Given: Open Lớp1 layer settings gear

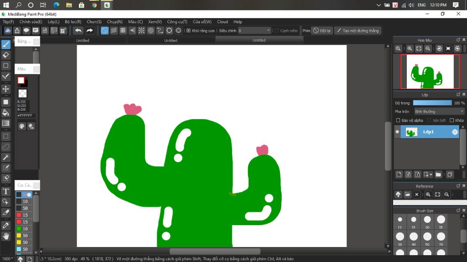Looking at the screenshot, I should [x=455, y=132].
